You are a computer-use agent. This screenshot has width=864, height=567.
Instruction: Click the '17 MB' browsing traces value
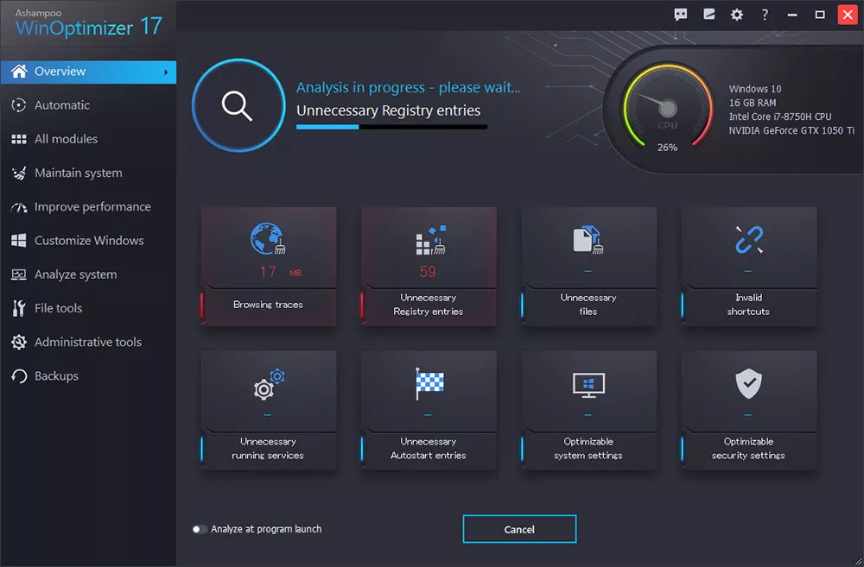pyautogui.click(x=281, y=272)
